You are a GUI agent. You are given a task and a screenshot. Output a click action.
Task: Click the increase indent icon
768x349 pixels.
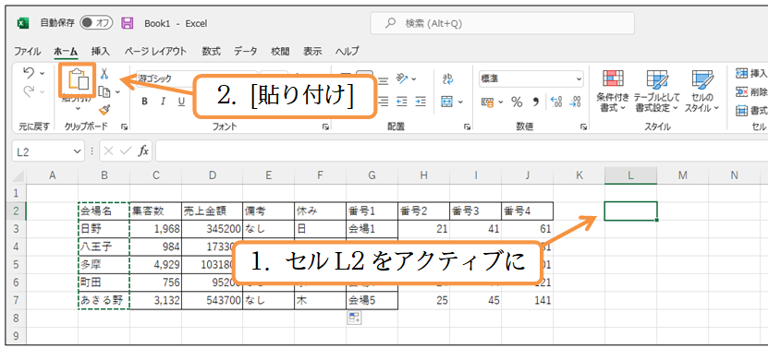pyautogui.click(x=420, y=102)
